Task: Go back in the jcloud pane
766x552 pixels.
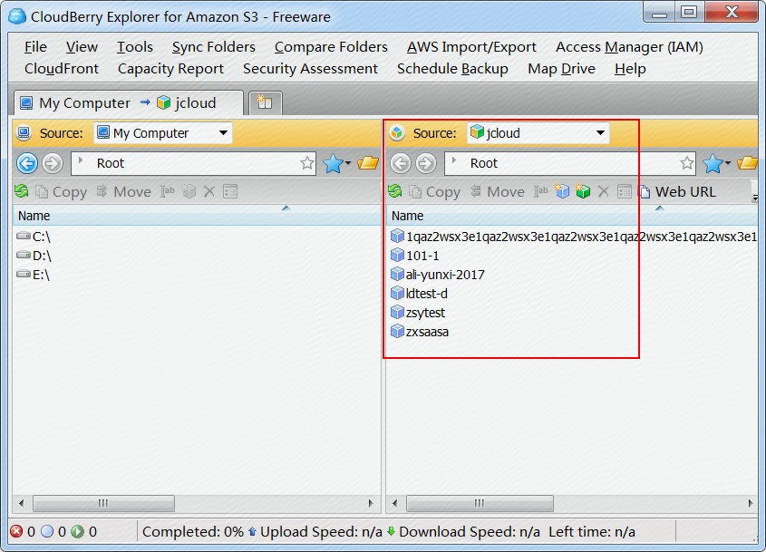Action: point(400,163)
